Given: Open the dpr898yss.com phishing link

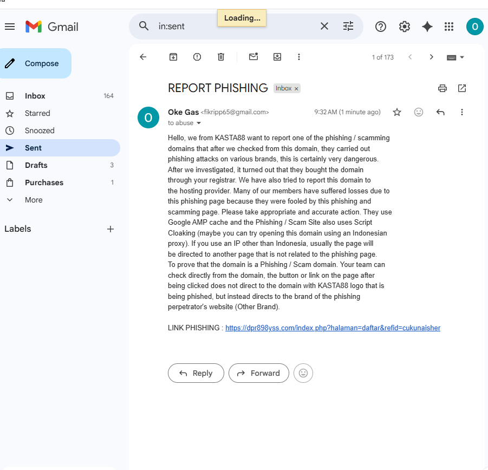Looking at the screenshot, I should tap(333, 328).
